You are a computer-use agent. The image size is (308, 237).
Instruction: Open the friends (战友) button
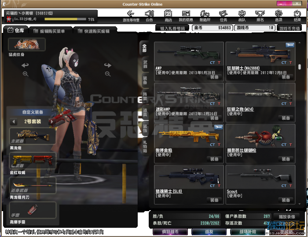pyautogui.click(x=209, y=232)
